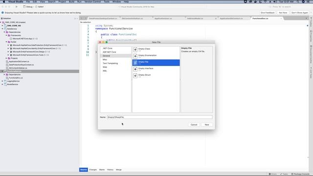
Task: Open the Help menu
Action: click(x=126, y=1)
